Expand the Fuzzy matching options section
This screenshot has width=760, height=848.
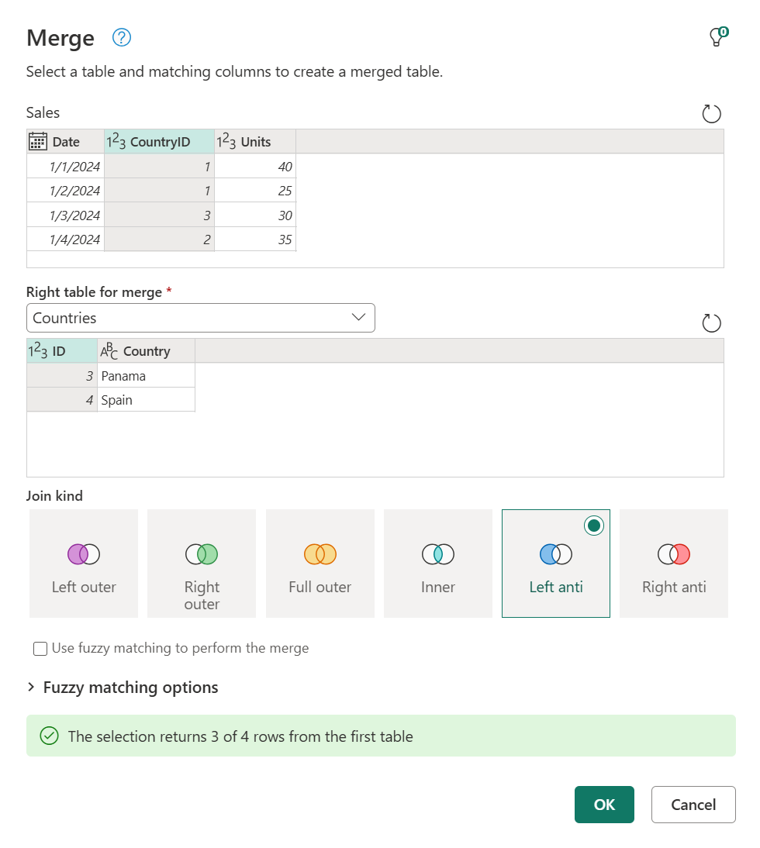(32, 687)
